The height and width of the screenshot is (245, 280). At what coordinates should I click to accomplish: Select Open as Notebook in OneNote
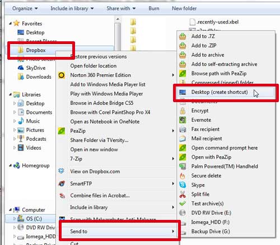click(x=116, y=122)
